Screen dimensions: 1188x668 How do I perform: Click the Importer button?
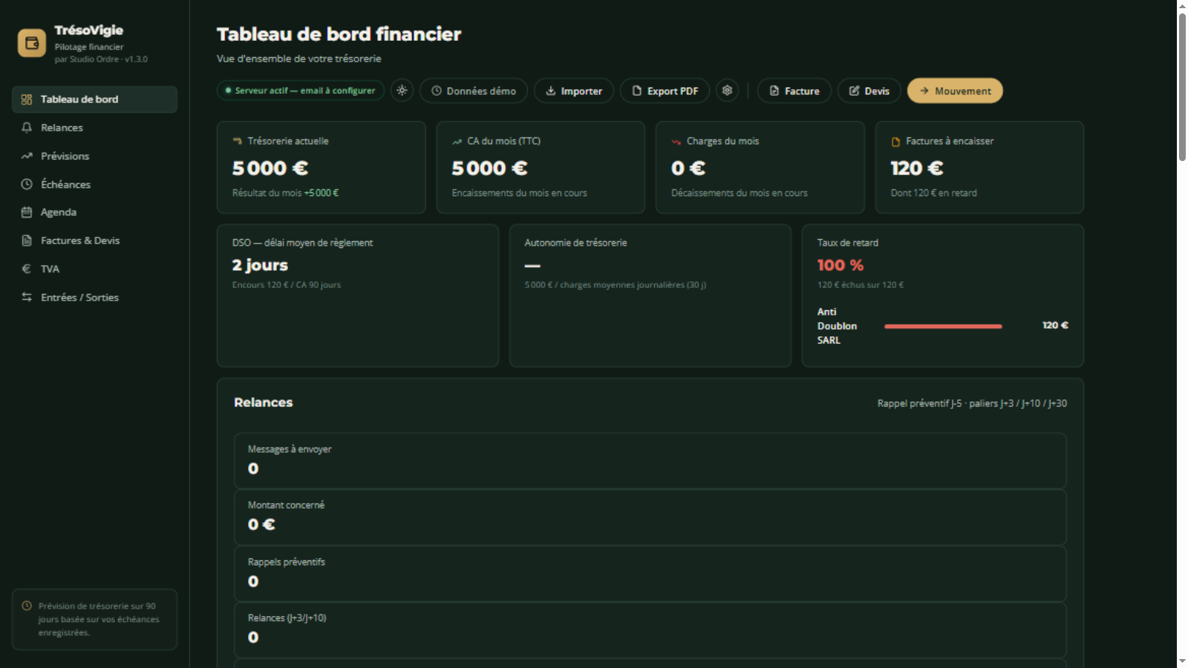574,91
